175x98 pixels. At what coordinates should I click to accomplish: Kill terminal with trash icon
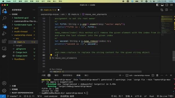click(x=157, y=75)
